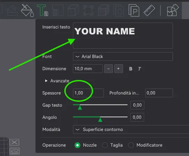Image resolution: width=189 pixels, height=156 pixels.
Task: Decrease text size with minus button
Action: pyautogui.click(x=108, y=68)
